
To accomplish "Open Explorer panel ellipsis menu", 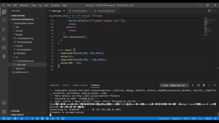I will point(42,11).
